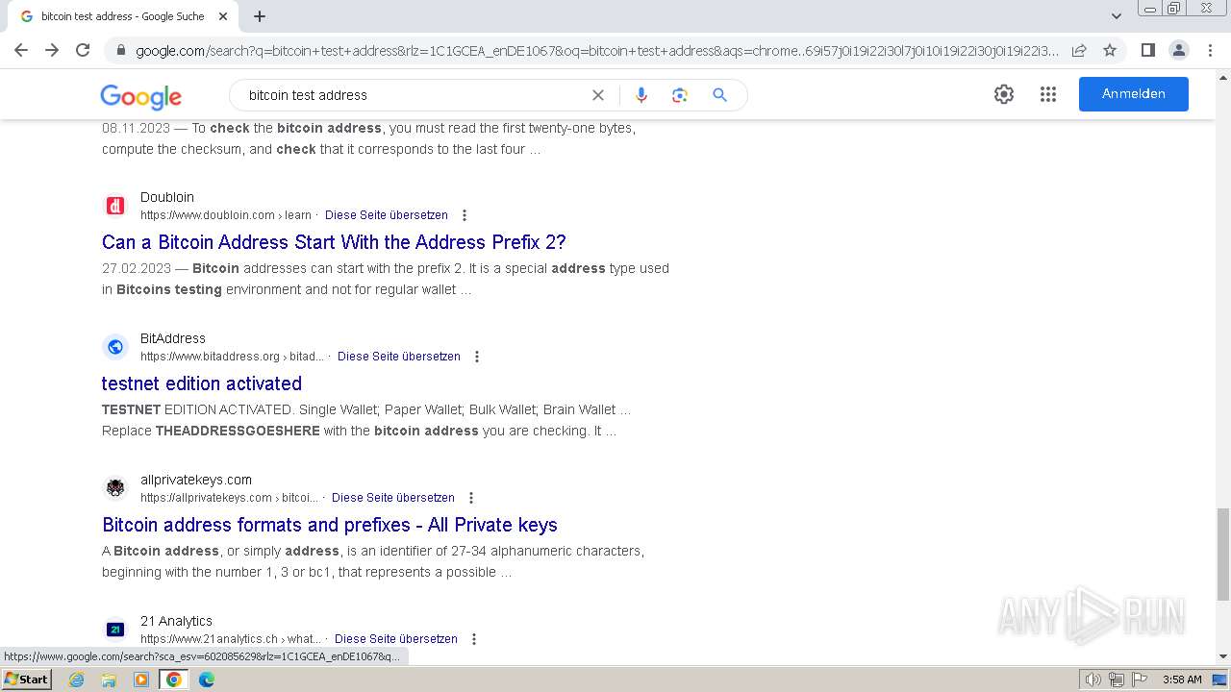Click the Doubloin site favicon

tap(115, 206)
